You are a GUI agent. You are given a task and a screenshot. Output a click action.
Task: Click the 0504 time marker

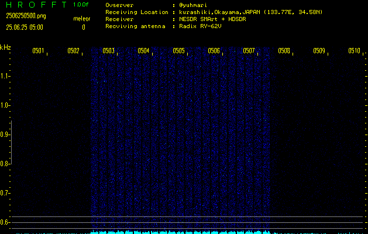(x=143, y=51)
